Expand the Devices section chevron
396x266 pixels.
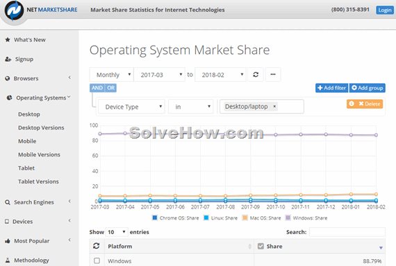pos(69,221)
